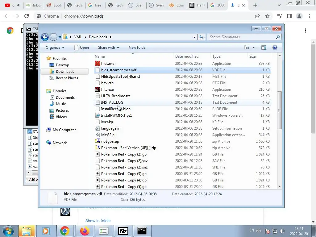Open the Videos library
The image size is (316, 237).
[61, 117]
